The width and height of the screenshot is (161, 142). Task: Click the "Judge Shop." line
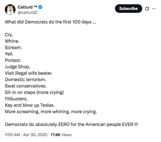pos(18,67)
